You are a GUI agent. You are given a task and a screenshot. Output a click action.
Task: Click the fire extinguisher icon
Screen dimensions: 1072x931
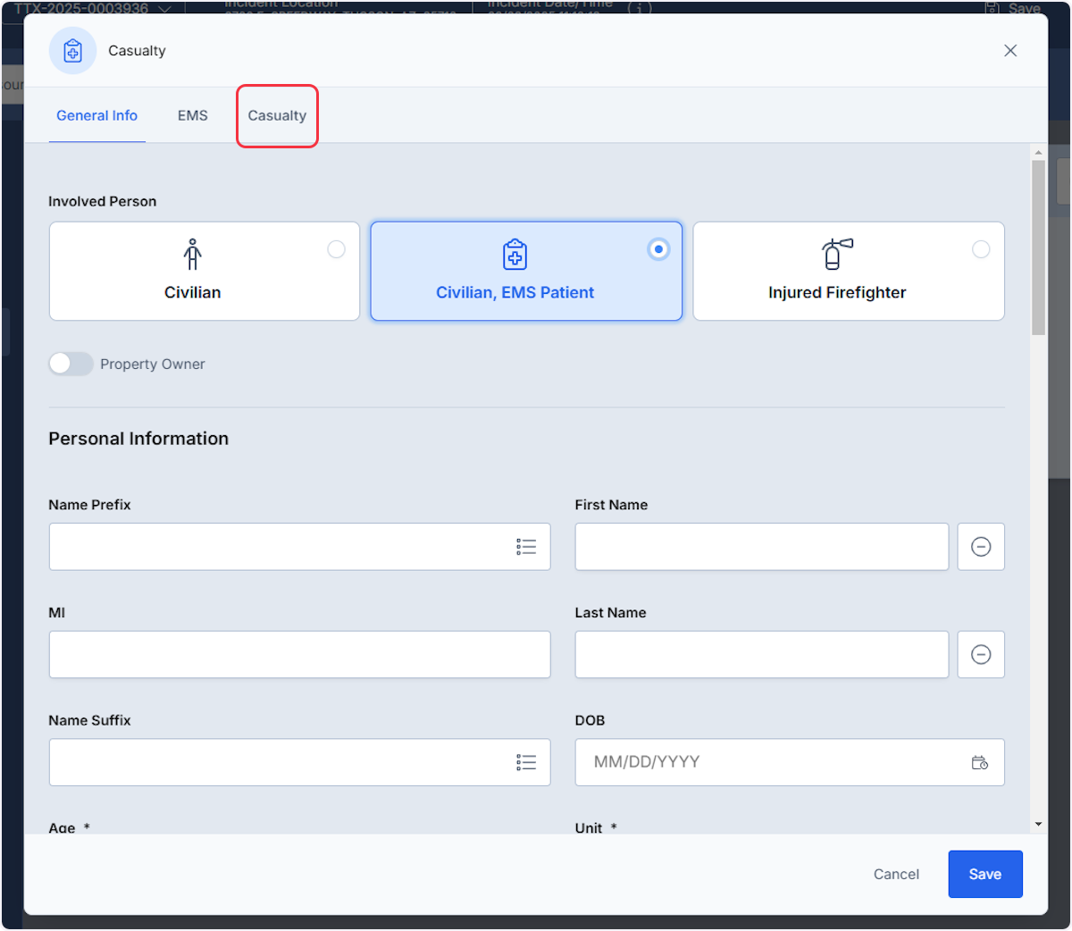click(x=837, y=254)
